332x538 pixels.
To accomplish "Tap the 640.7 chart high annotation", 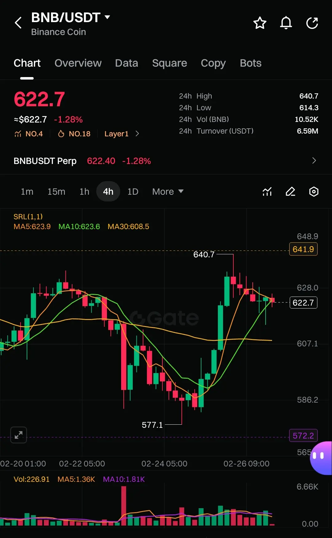I will tap(204, 255).
